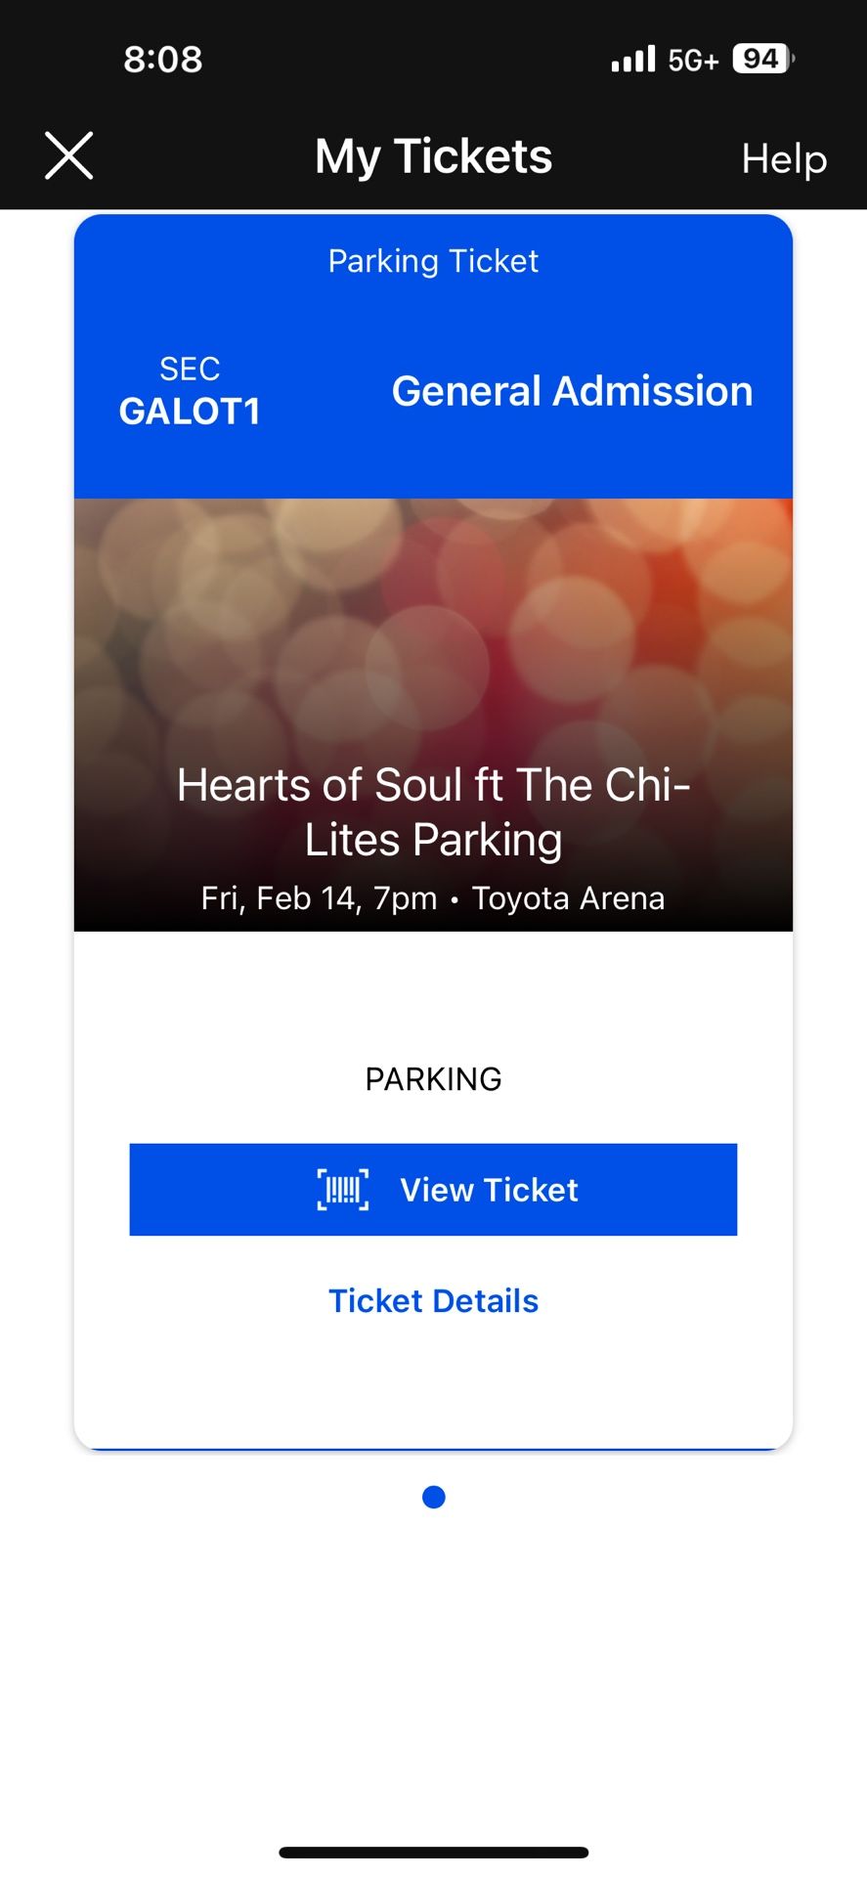Viewport: 867px width, 1877px height.
Task: Tap the General Admission text
Action: [572, 391]
